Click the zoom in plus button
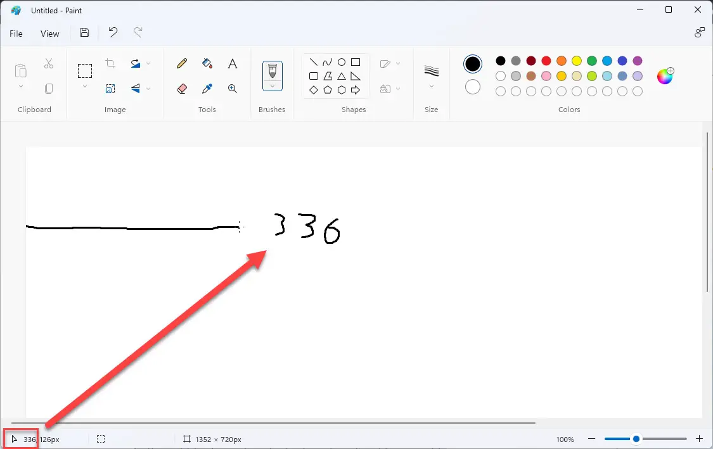This screenshot has height=449, width=713. [x=699, y=438]
